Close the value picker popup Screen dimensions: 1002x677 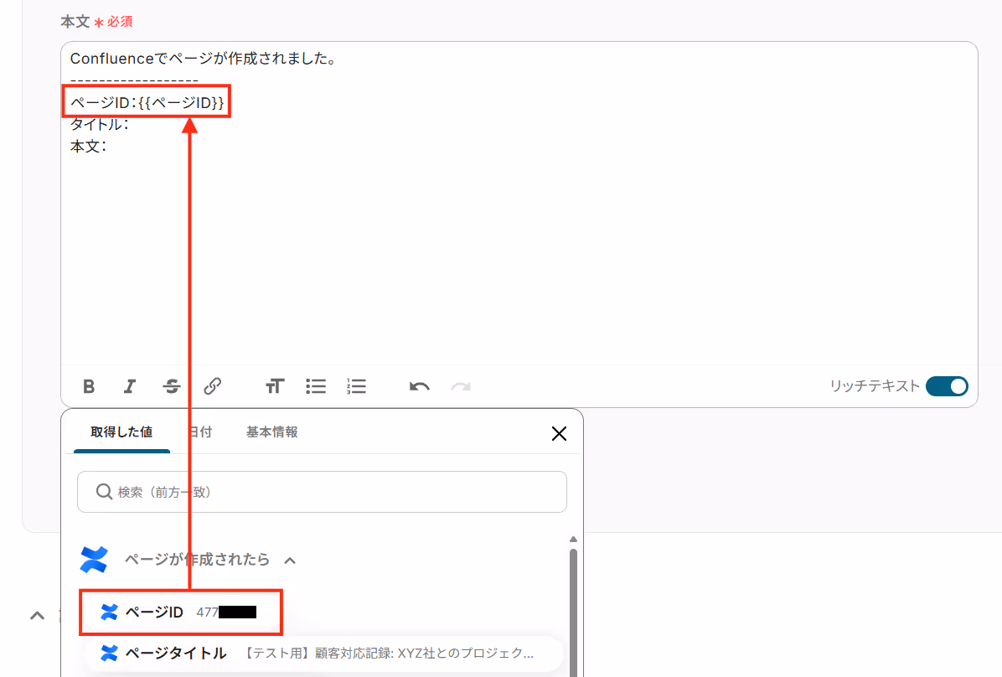tap(559, 433)
